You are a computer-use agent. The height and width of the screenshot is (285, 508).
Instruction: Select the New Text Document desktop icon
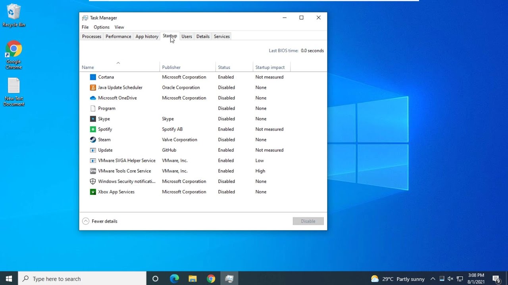[14, 92]
